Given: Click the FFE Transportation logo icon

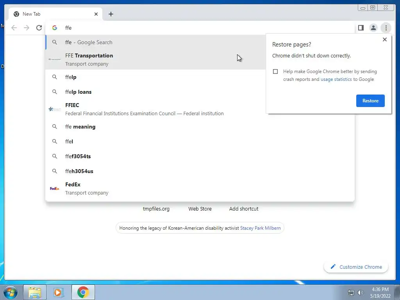Looking at the screenshot, I should click(x=55, y=59).
